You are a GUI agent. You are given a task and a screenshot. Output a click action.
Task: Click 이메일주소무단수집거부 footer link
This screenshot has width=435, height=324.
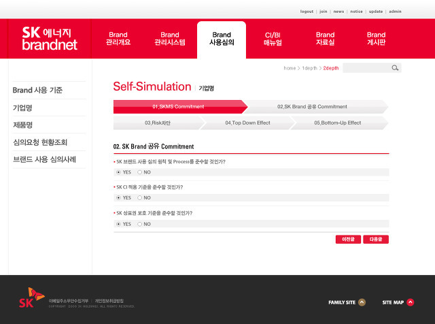[68, 301]
